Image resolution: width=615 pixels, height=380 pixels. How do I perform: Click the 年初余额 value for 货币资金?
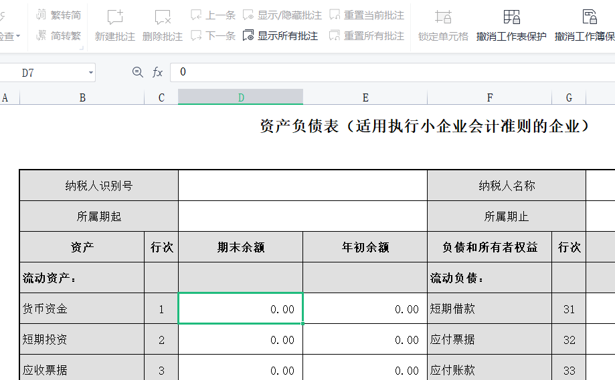pyautogui.click(x=365, y=309)
